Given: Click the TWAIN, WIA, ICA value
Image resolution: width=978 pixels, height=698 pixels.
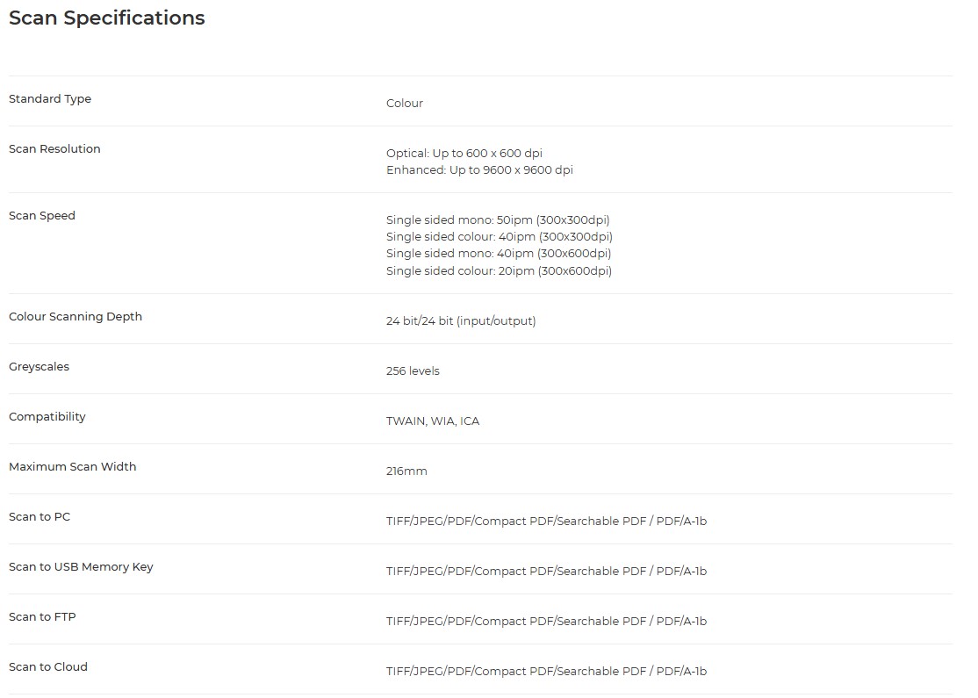Looking at the screenshot, I should pyautogui.click(x=432, y=421).
